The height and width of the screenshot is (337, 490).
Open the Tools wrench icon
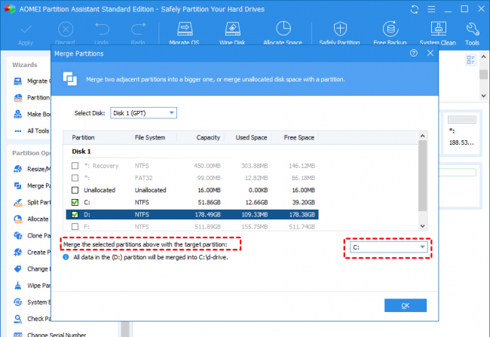tap(473, 29)
